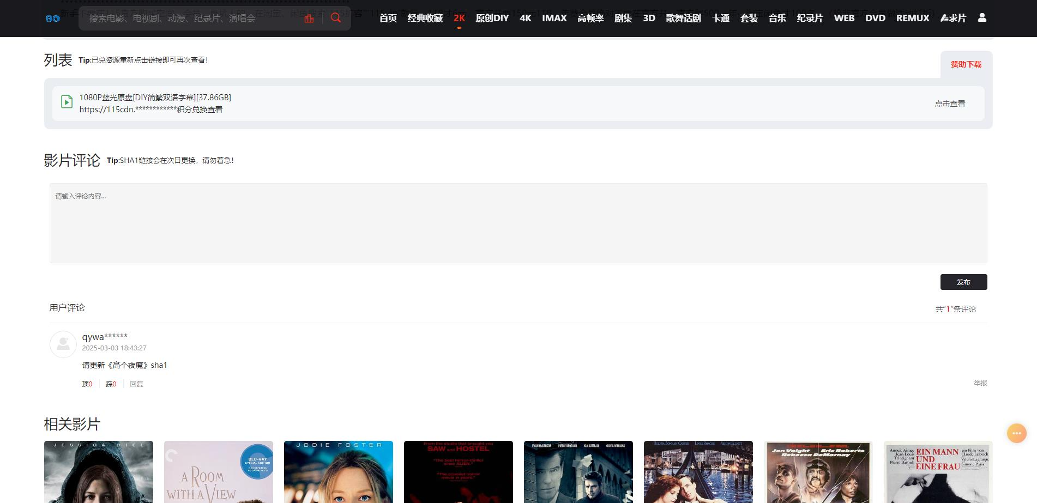Open the IMAX category
This screenshot has height=503, width=1037.
[x=554, y=18]
